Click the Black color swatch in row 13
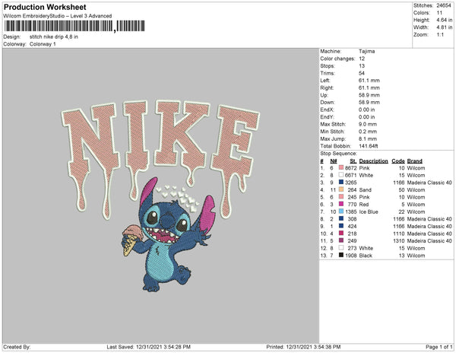The image size is (456, 353). pyautogui.click(x=341, y=255)
